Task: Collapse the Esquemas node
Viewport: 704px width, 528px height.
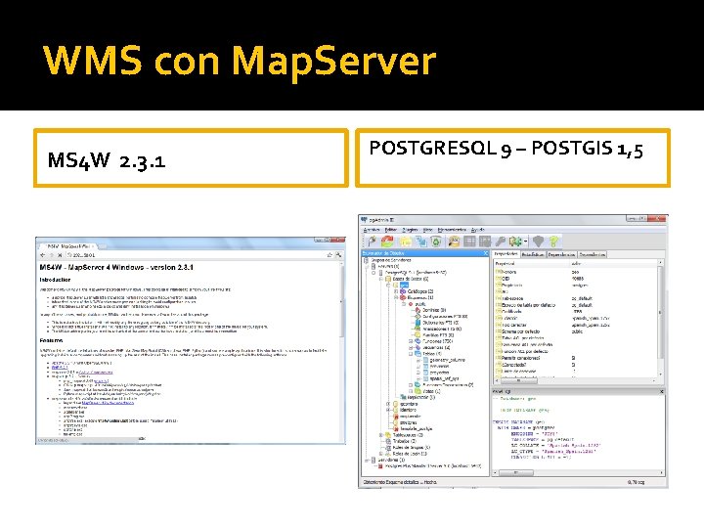Action: 396,297
